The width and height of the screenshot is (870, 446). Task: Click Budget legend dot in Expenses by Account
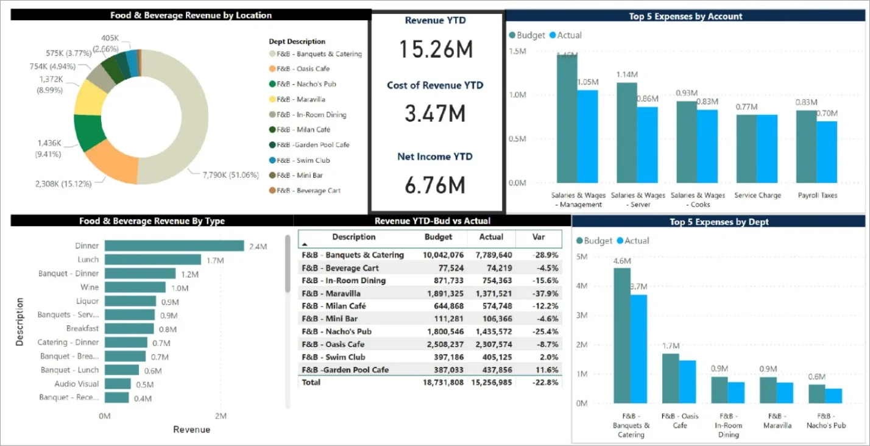point(512,35)
